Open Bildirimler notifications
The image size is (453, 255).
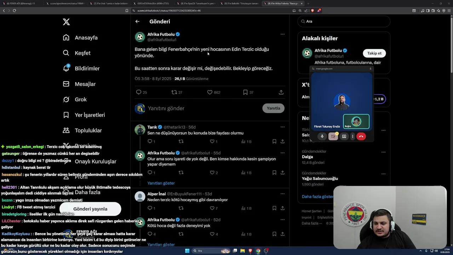point(81,68)
